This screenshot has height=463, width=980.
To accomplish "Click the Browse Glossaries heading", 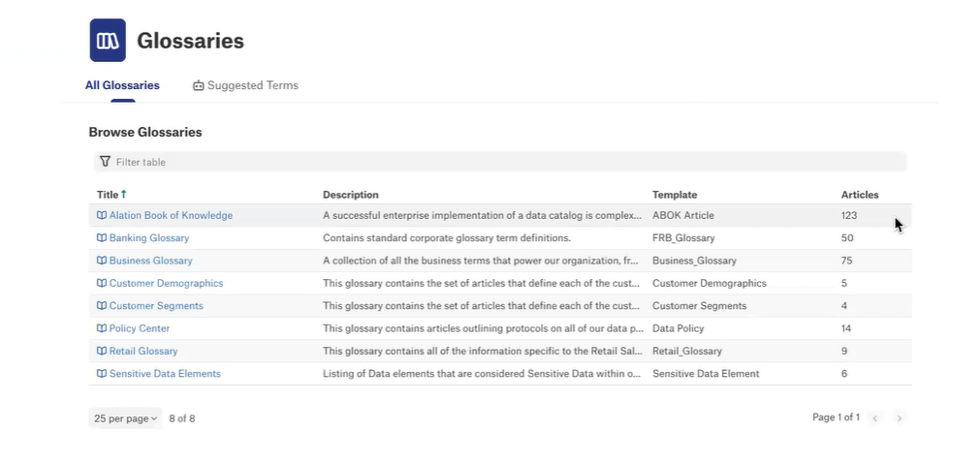I will (145, 132).
